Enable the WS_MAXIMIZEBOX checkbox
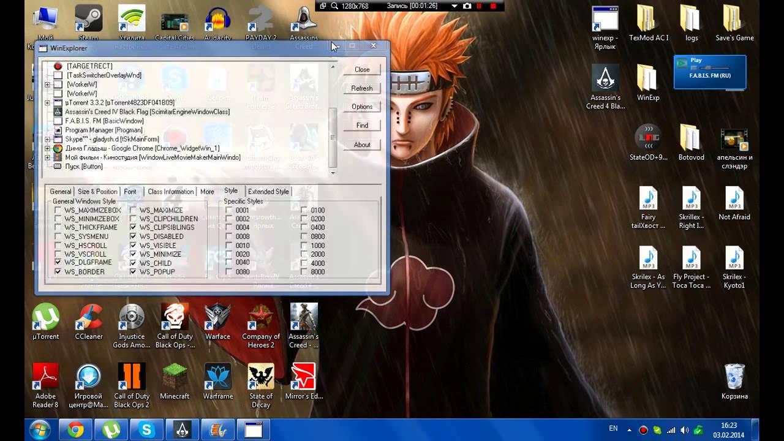This screenshot has width=784, height=441. pyautogui.click(x=58, y=210)
